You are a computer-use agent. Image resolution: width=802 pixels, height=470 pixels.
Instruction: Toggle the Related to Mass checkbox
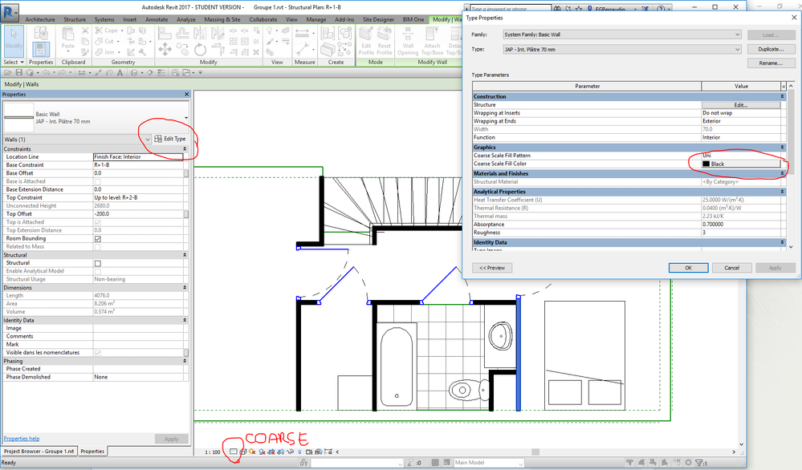point(98,247)
